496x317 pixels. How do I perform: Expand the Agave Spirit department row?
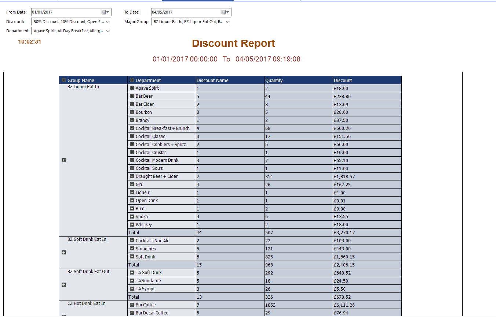[x=132, y=88]
